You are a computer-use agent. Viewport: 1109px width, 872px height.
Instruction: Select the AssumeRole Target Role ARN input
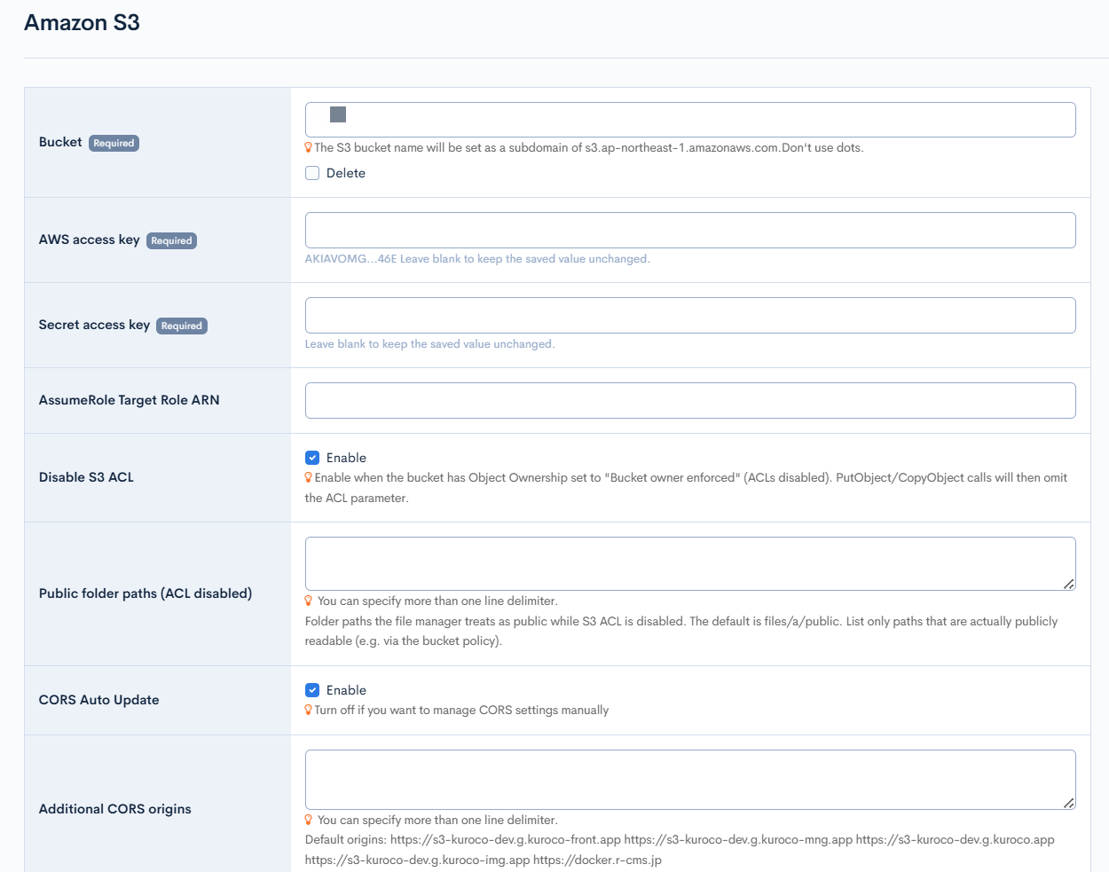pos(690,400)
